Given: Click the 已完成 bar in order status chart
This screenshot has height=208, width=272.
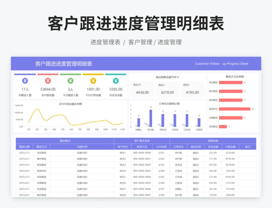Looking at the screenshot, I should [187, 120].
